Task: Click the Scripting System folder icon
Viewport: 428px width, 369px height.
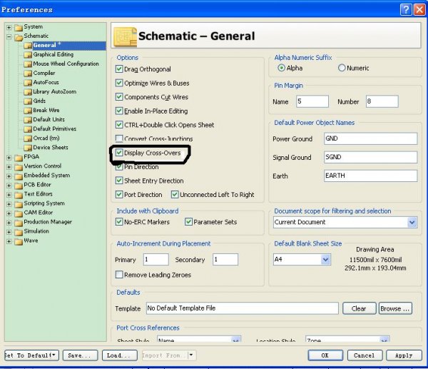Action: tap(19, 204)
